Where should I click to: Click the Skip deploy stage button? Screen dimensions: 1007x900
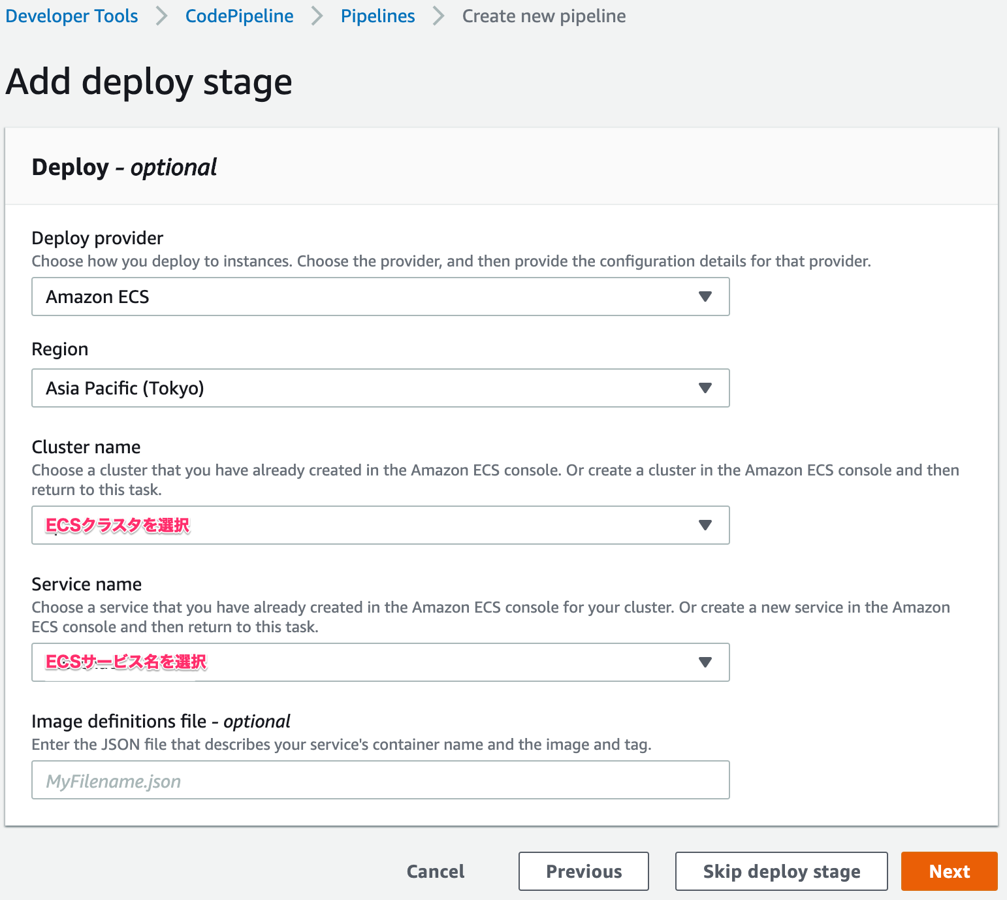pos(782,871)
